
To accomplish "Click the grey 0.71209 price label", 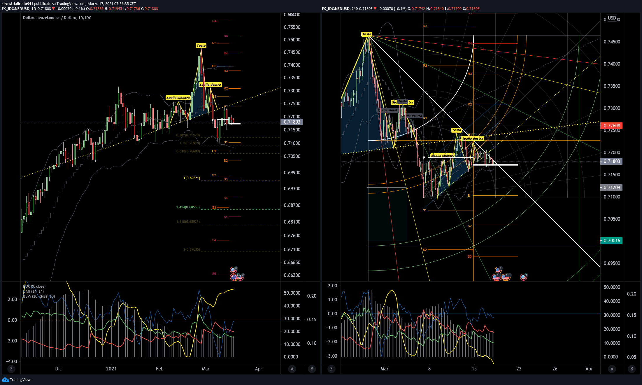I will pos(611,187).
